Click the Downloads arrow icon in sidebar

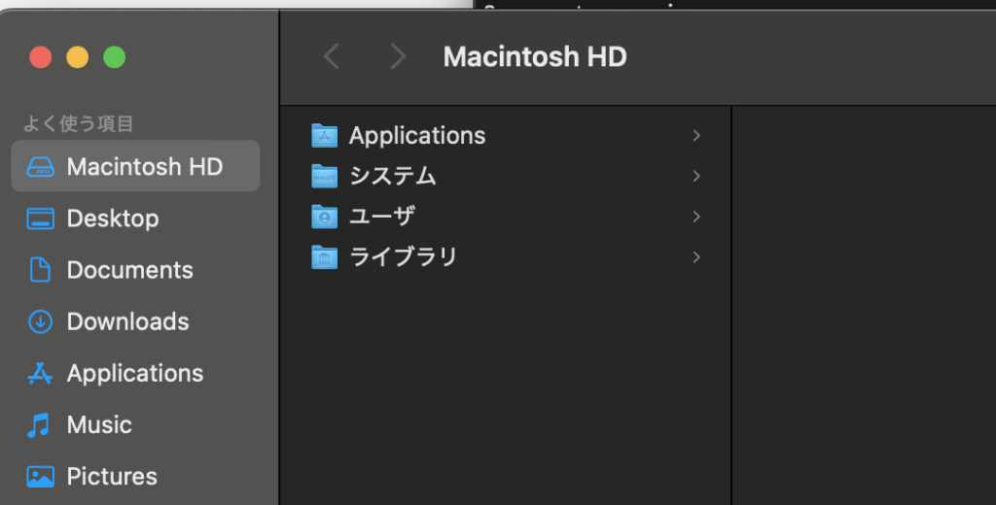pyautogui.click(x=40, y=321)
